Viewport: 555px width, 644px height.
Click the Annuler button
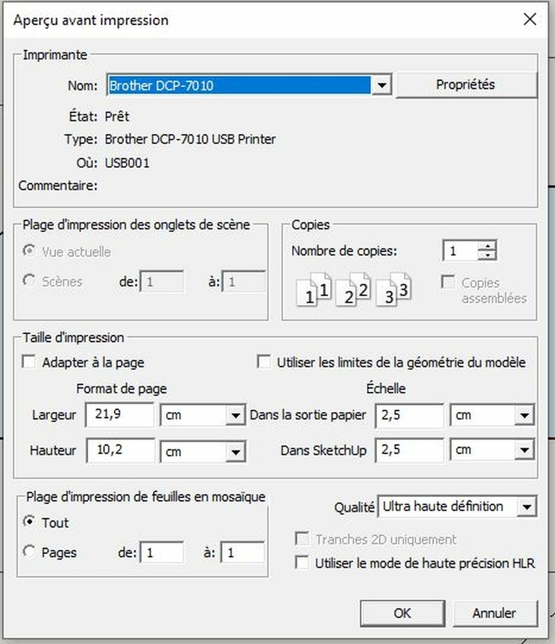pyautogui.click(x=495, y=613)
